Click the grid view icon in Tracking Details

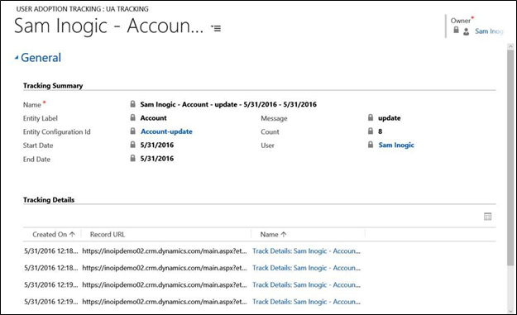tap(488, 217)
